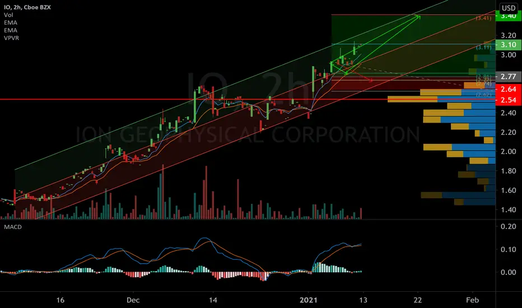The image size is (522, 308).
Task: Click the (3.41) target level annotation
Action: [483, 18]
